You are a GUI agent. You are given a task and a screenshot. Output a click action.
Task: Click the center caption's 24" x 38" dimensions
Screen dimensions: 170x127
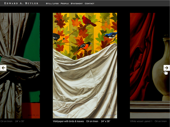[x=106, y=121]
